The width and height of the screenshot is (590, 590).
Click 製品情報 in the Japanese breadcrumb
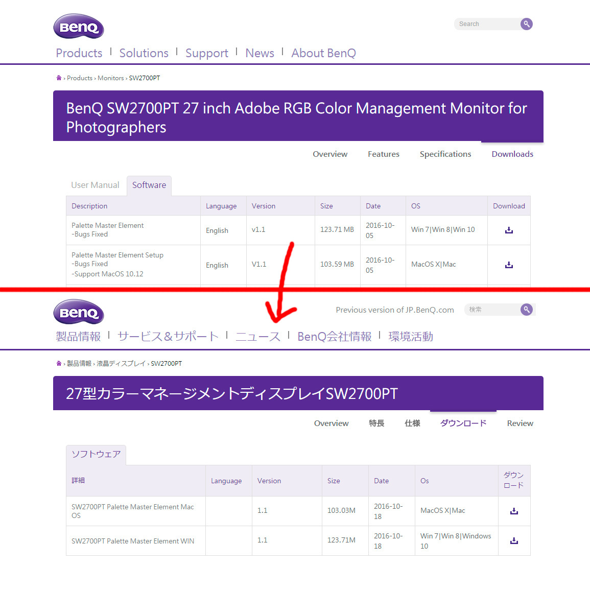79,364
